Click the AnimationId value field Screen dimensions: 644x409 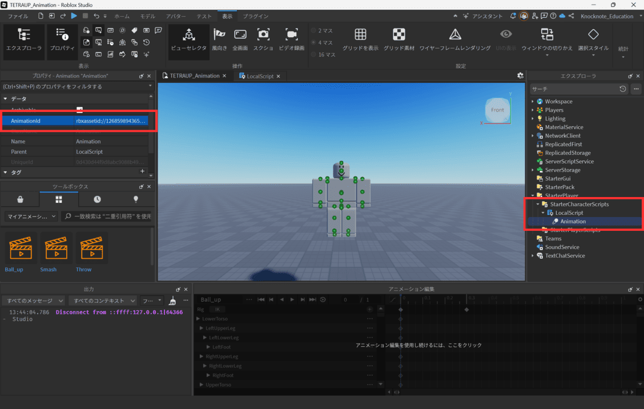coord(111,121)
